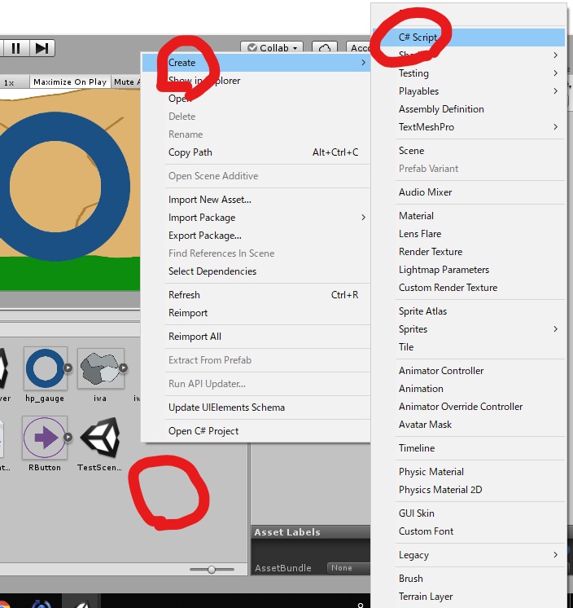Create Lightmap Parameters asset
The height and width of the screenshot is (608, 573).
469,270
